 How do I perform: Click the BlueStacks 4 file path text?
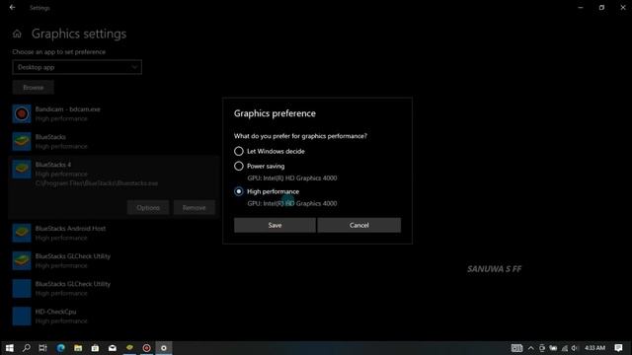coord(97,183)
